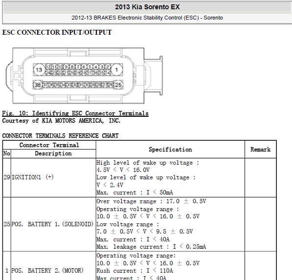
Task: Click terminal pin 25 in connector diagram
Action: tap(118, 85)
